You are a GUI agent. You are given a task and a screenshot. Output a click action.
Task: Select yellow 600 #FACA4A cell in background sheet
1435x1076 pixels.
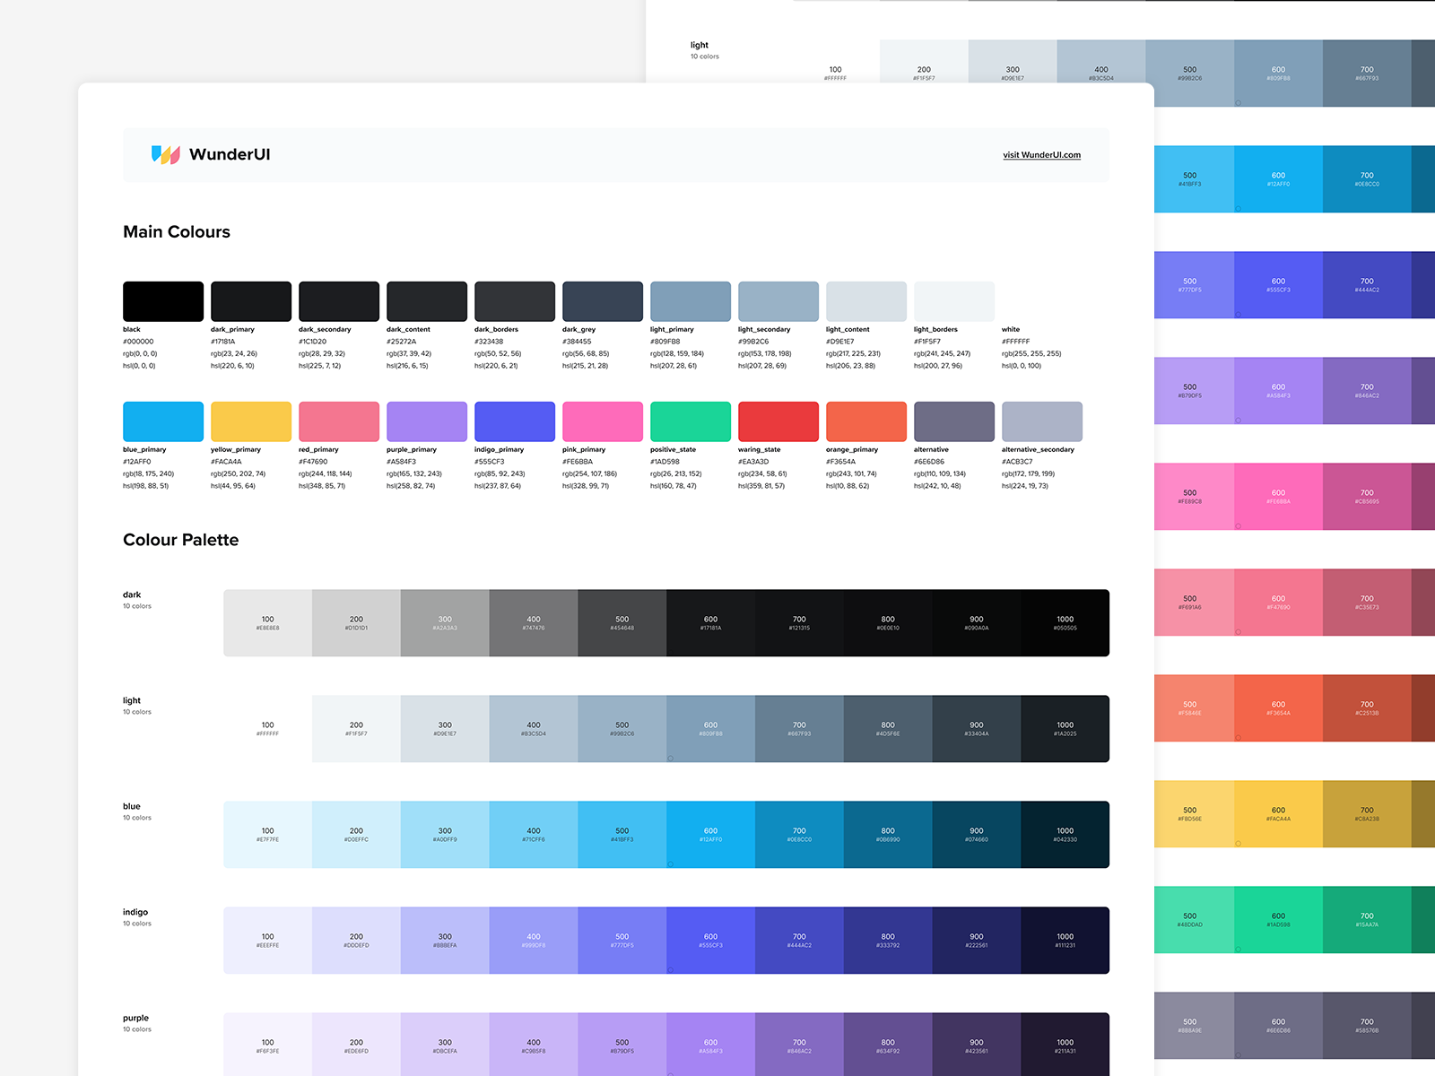(x=1278, y=814)
